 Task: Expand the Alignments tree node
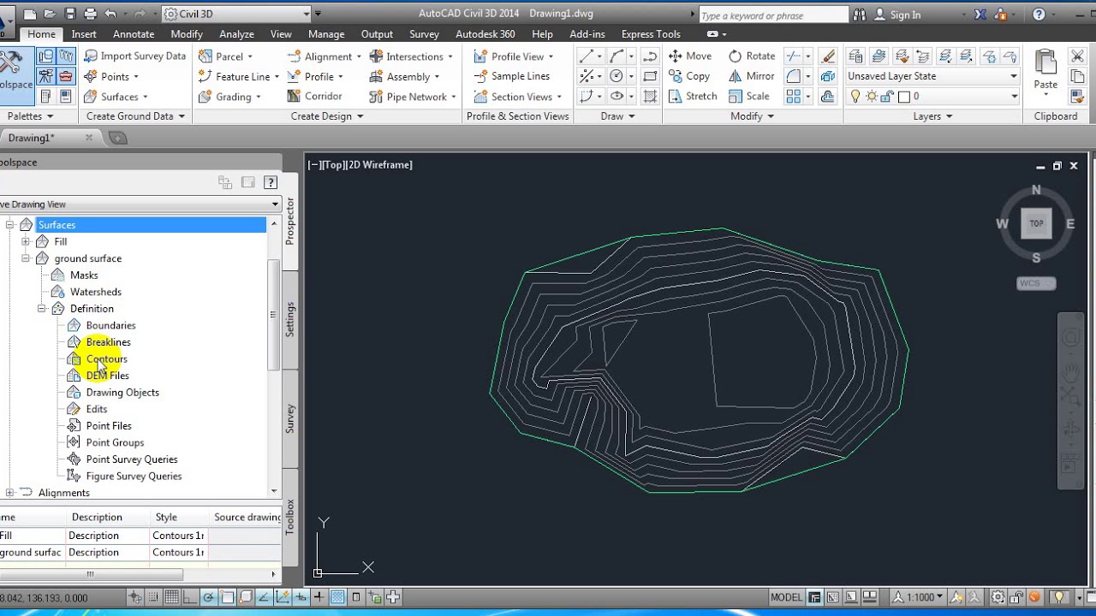point(9,493)
